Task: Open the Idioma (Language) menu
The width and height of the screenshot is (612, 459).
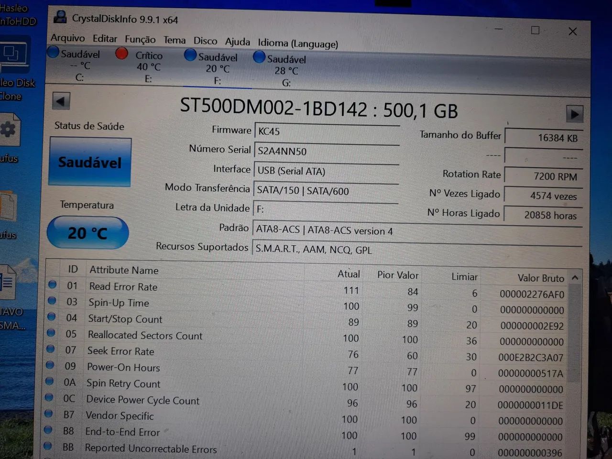Action: 298,44
